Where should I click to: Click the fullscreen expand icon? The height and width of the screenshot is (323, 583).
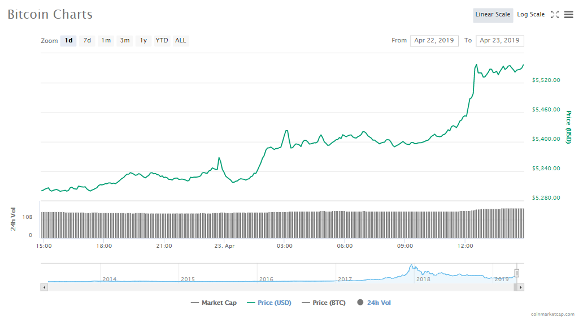[x=555, y=15]
